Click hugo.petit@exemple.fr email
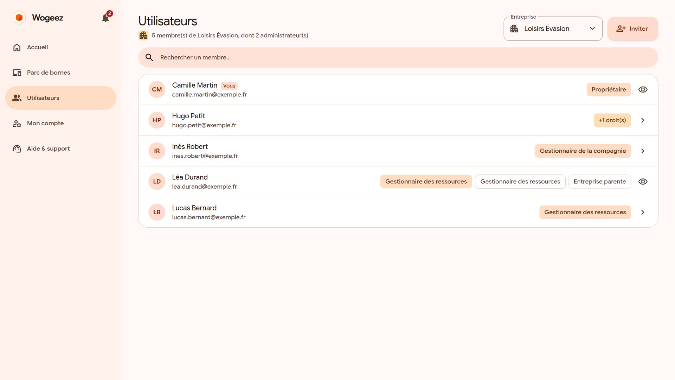 [x=204, y=125]
